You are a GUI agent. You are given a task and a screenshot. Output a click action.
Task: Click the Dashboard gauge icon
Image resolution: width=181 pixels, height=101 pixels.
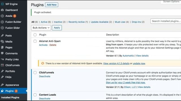[2, 10]
